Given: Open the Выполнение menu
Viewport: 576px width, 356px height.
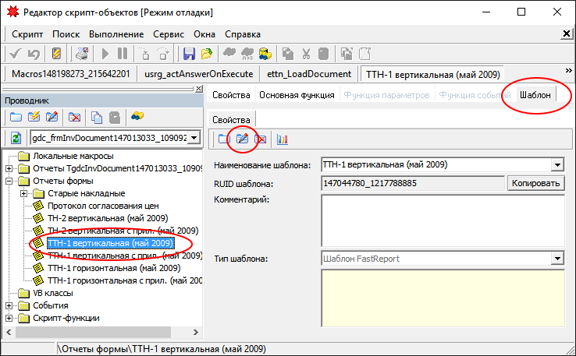Looking at the screenshot, I should pyautogui.click(x=116, y=34).
